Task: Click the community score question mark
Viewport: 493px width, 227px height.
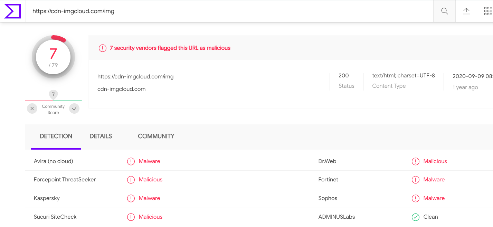Action: pyautogui.click(x=53, y=94)
